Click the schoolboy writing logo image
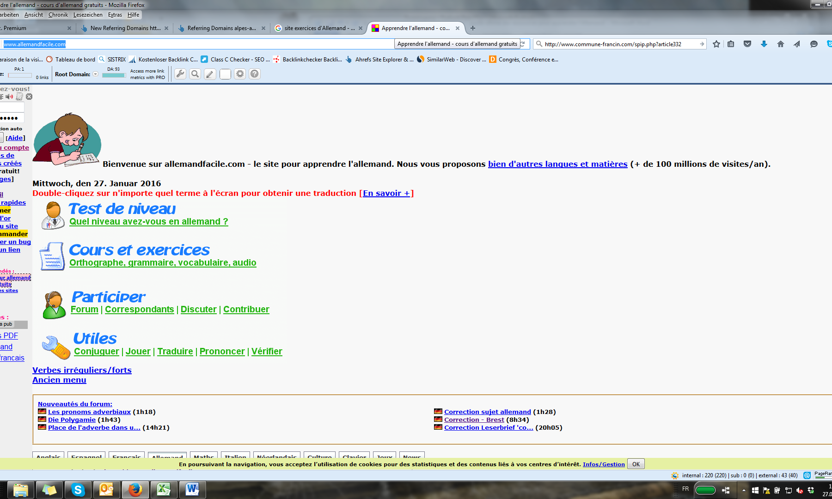The height and width of the screenshot is (499, 832). pos(67,140)
